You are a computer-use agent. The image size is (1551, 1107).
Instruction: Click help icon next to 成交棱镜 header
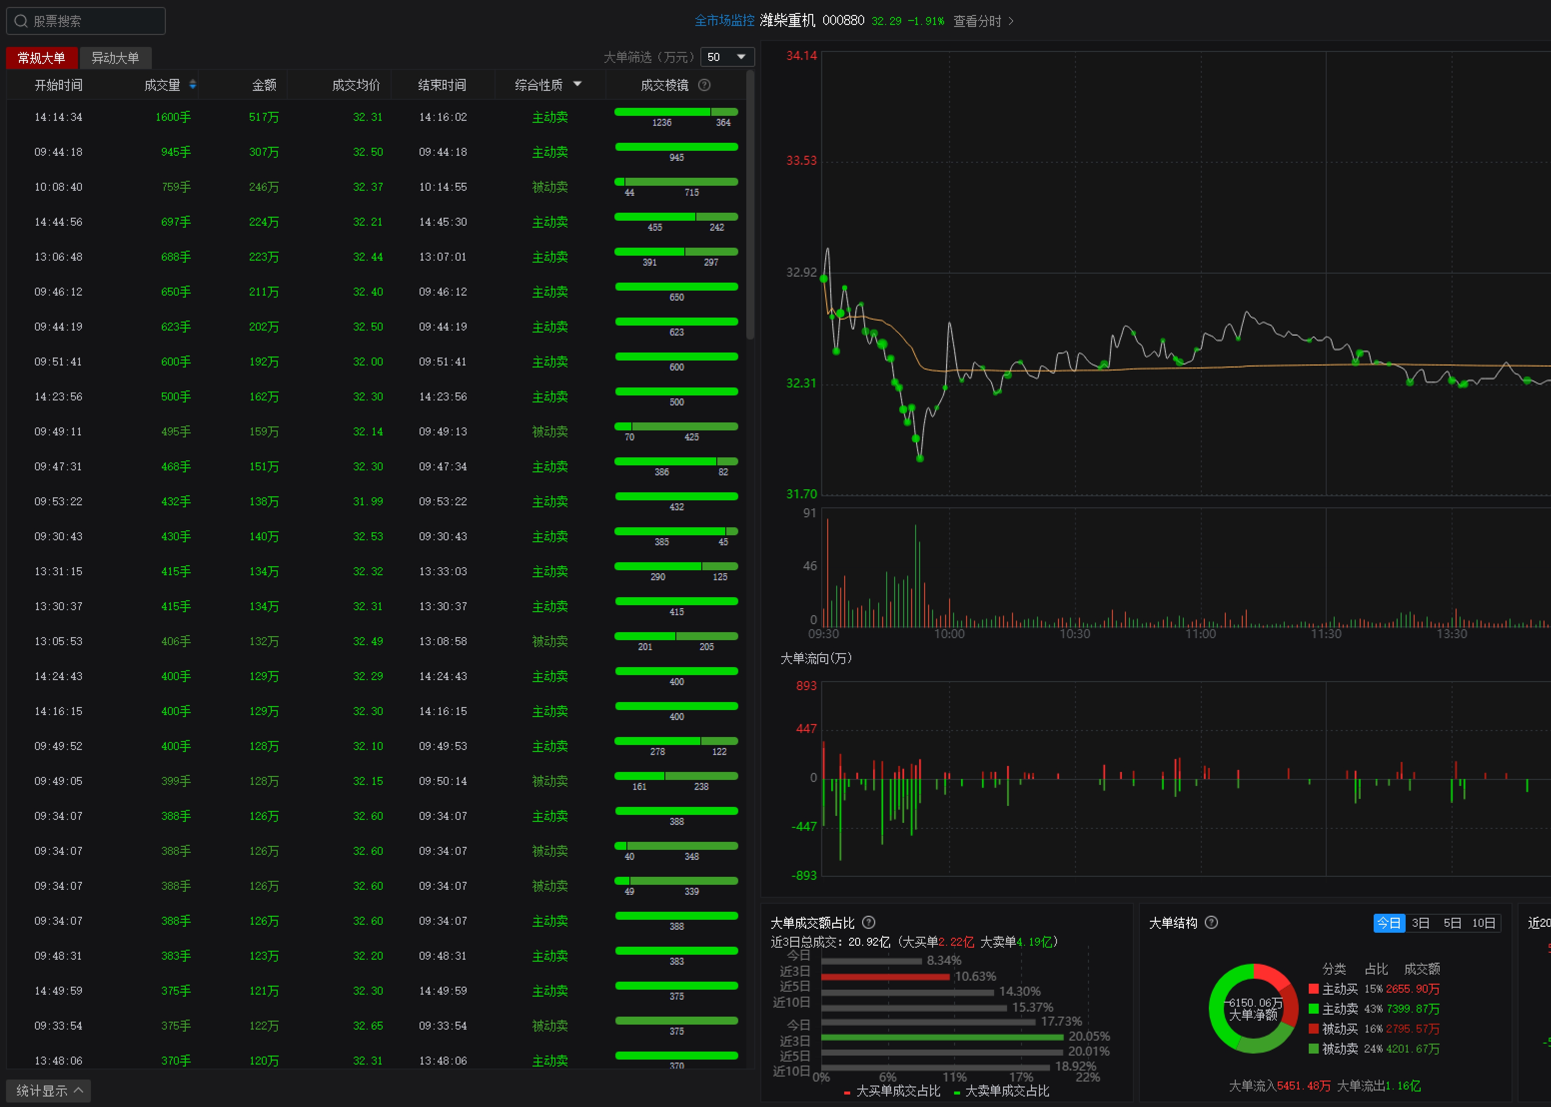[x=704, y=85]
